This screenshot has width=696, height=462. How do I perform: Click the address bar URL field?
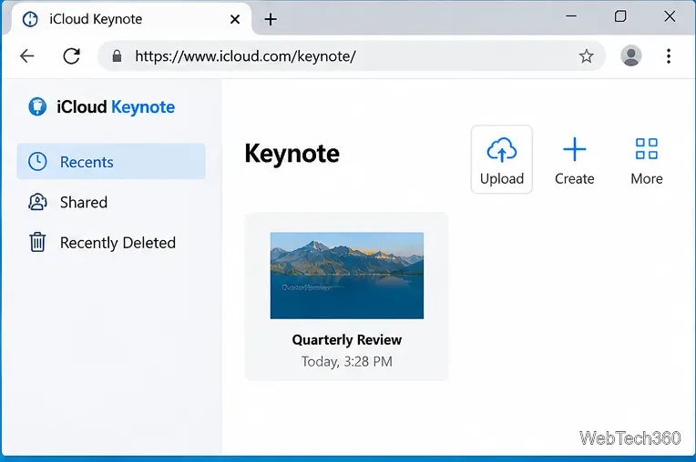click(352, 55)
